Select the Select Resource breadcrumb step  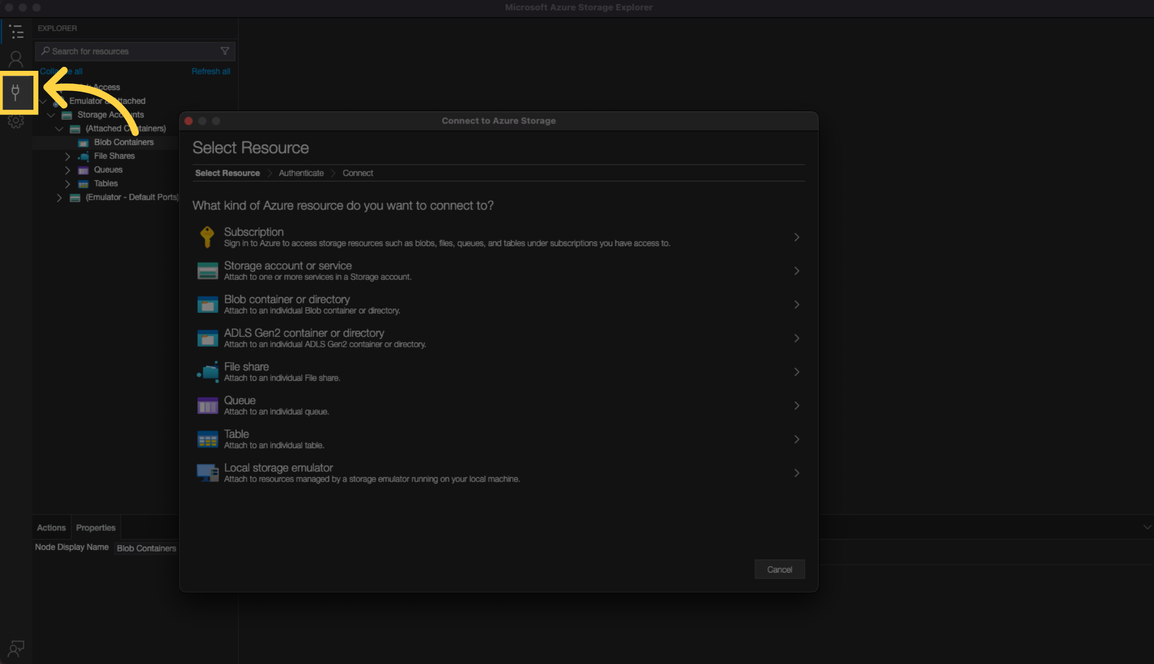pos(227,173)
